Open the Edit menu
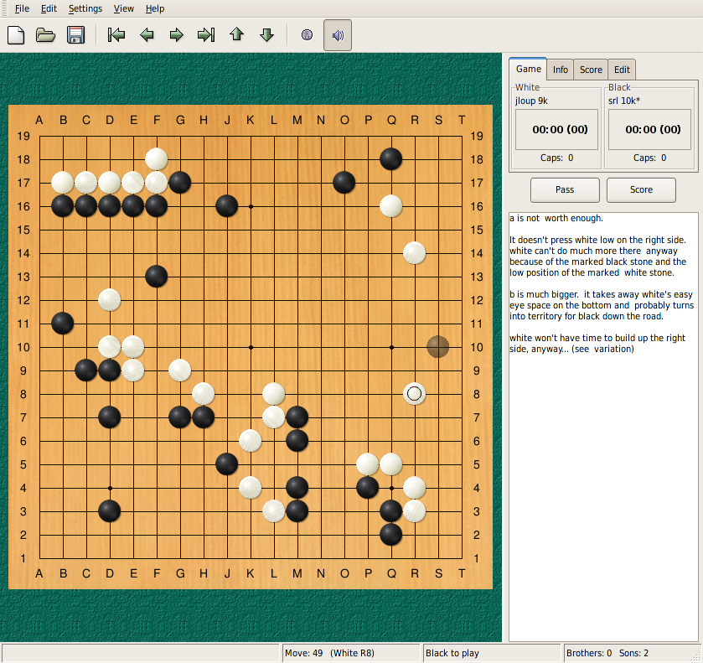 49,8
